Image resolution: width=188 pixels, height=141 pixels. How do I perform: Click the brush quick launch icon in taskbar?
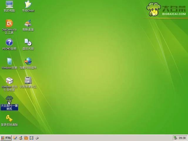pos(21,138)
